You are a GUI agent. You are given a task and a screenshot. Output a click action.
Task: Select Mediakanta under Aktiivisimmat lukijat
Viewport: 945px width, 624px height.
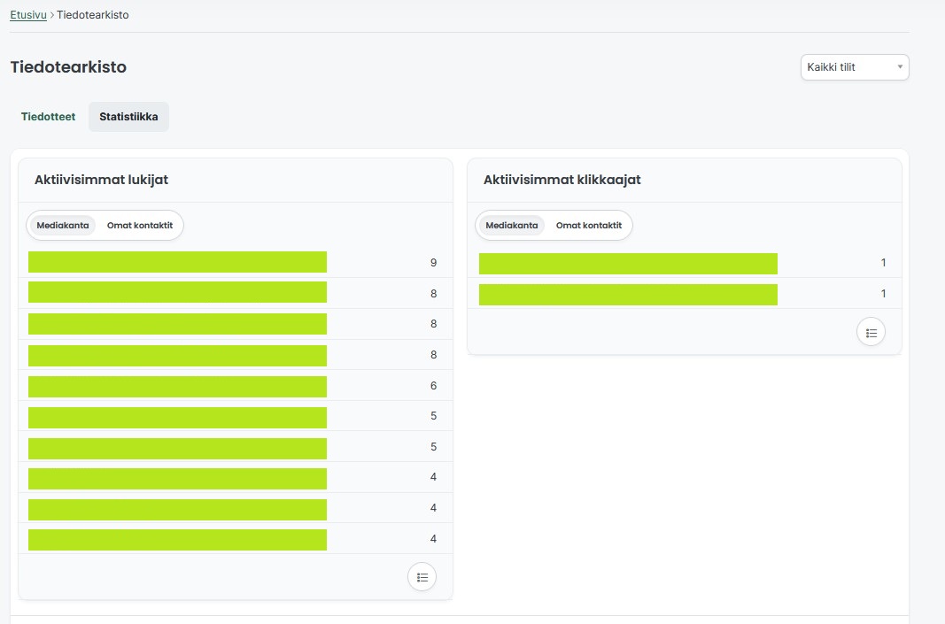(63, 226)
